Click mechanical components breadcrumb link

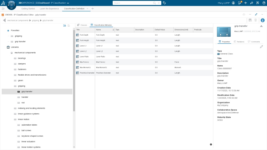(x=18, y=20)
